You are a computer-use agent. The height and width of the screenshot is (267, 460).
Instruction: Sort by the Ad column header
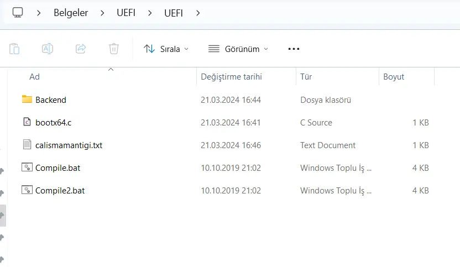[x=34, y=77]
